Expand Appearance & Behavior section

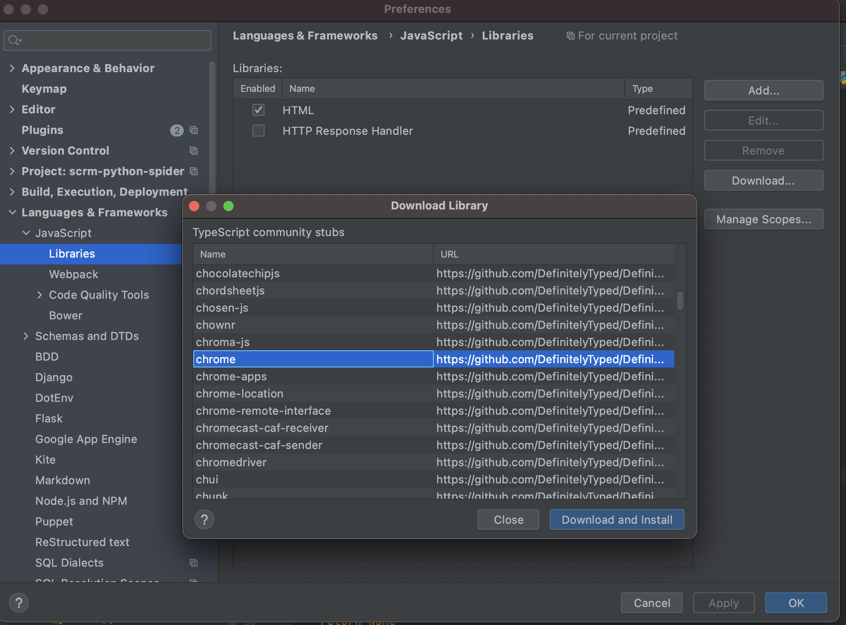coord(12,68)
